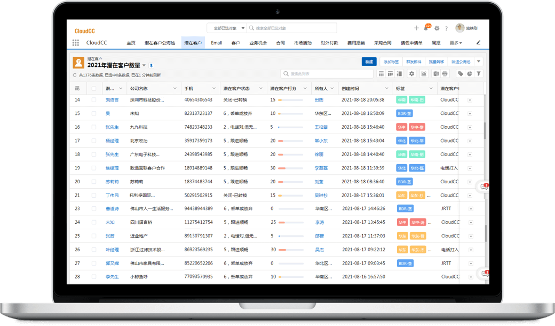Viewport: 555px width, 326px height.
Task: Expand the 更多 navigation menu
Action: pyautogui.click(x=455, y=43)
